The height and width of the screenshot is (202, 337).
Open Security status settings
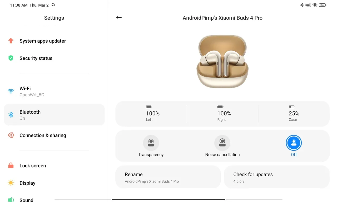tap(36, 58)
